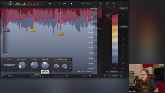
Task: Toggle the TP true peak meter button
Action: tap(78, 72)
